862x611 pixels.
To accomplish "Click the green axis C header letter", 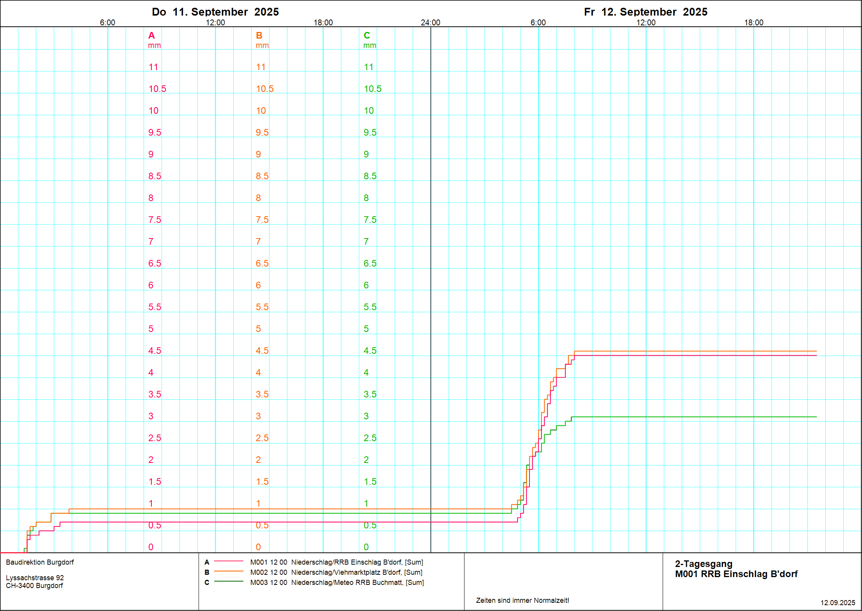I will point(367,35).
